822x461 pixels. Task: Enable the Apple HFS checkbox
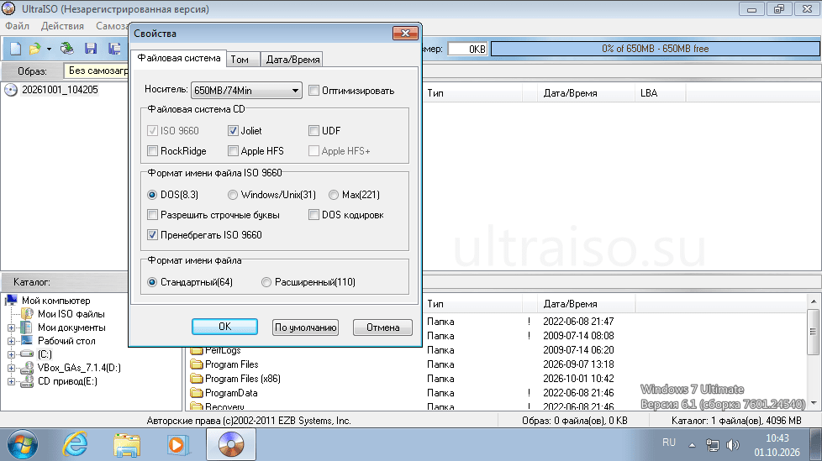233,151
